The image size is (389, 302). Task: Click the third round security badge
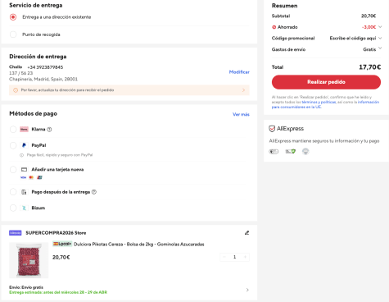point(305,151)
